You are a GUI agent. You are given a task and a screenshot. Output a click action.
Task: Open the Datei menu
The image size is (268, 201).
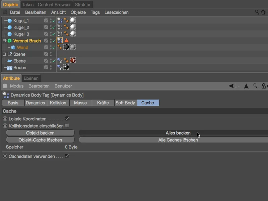pos(15,12)
